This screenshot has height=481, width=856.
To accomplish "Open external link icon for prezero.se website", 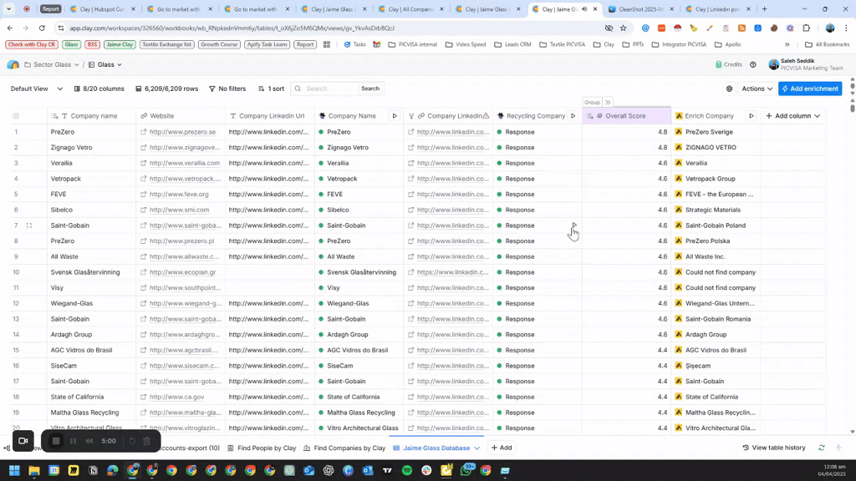I will (143, 132).
